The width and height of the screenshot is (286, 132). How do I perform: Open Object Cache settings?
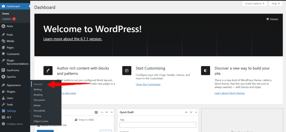tap(41, 121)
